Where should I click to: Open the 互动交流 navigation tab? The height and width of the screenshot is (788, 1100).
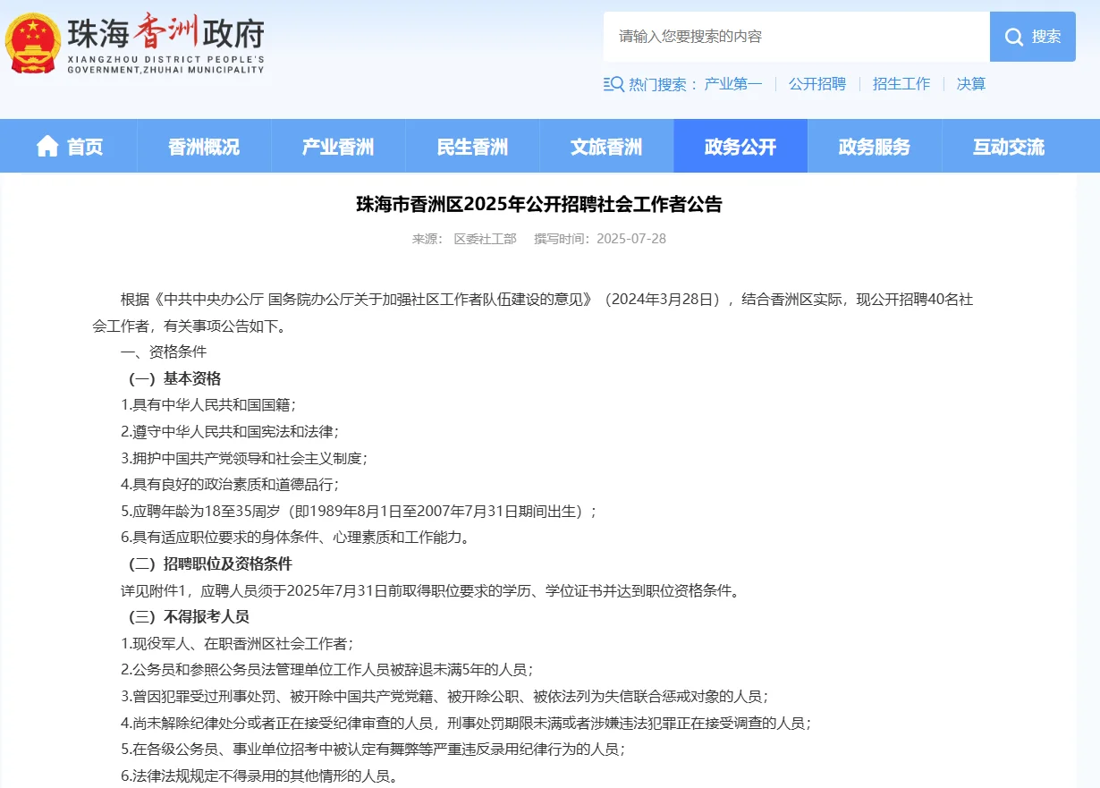(1009, 146)
